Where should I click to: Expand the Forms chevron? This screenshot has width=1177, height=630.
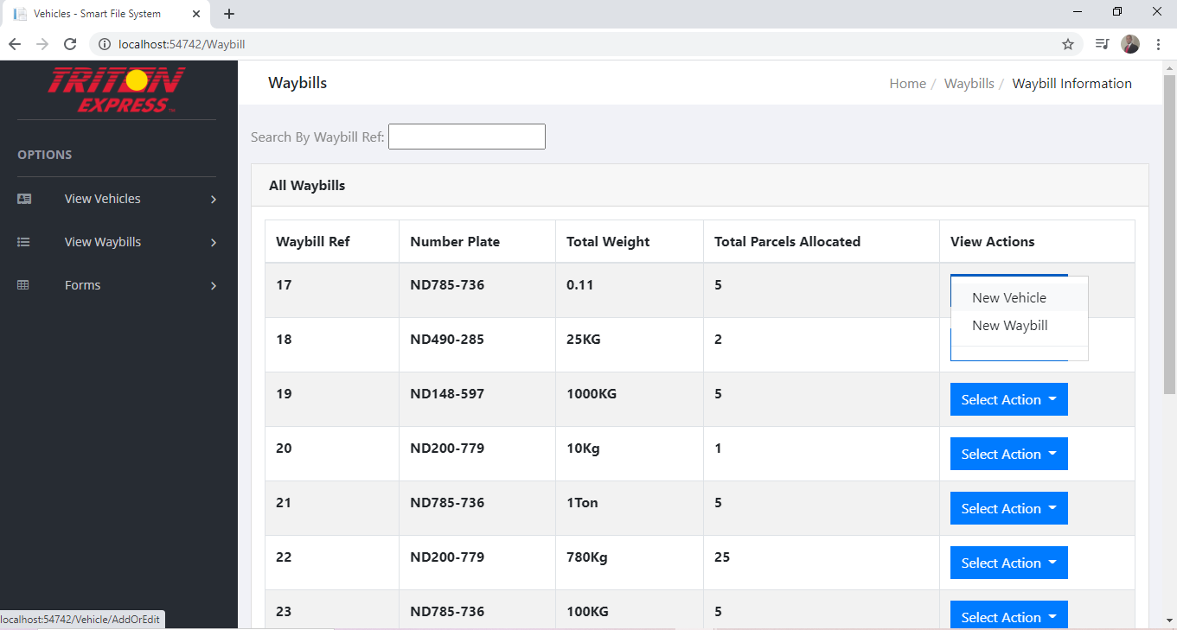[214, 286]
